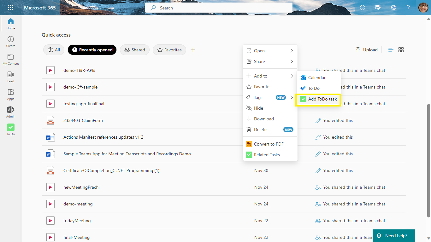431x242 pixels.
Task: Expand the Share submenu chevron
Action: click(x=292, y=61)
